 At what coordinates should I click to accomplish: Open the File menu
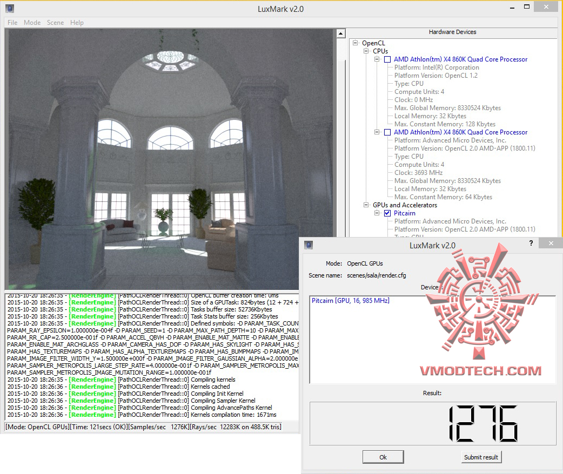pos(12,23)
